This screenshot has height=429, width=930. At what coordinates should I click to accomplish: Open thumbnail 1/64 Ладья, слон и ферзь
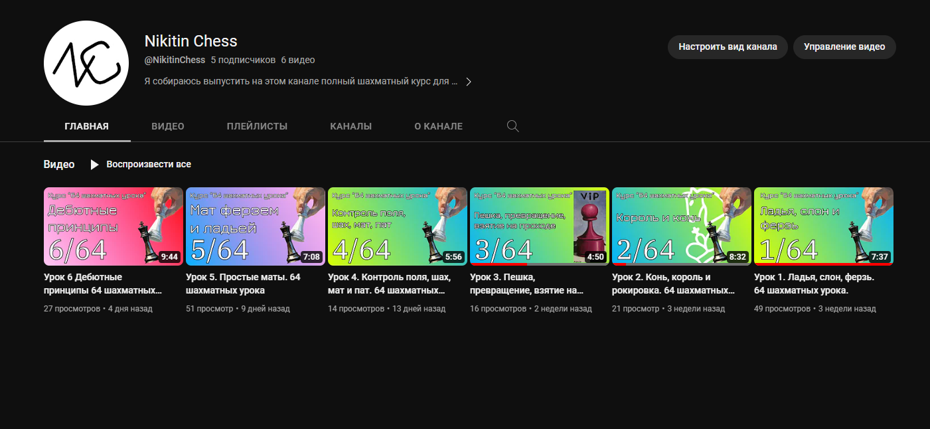click(x=824, y=226)
